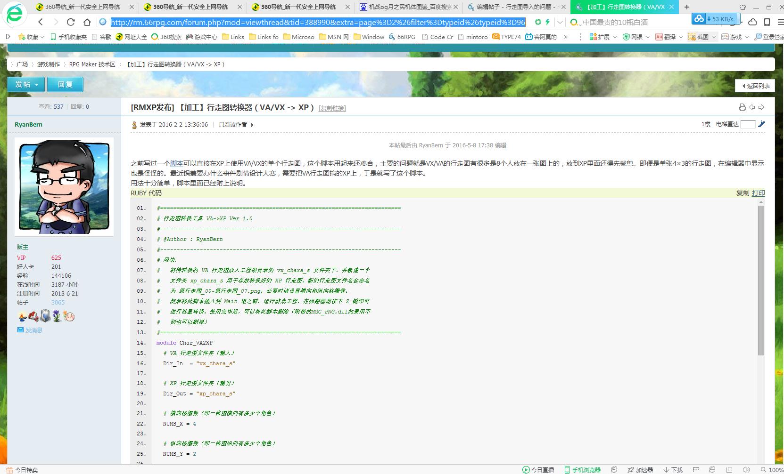Open a new browser tab
This screenshot has width=784, height=474.
click(686, 7)
